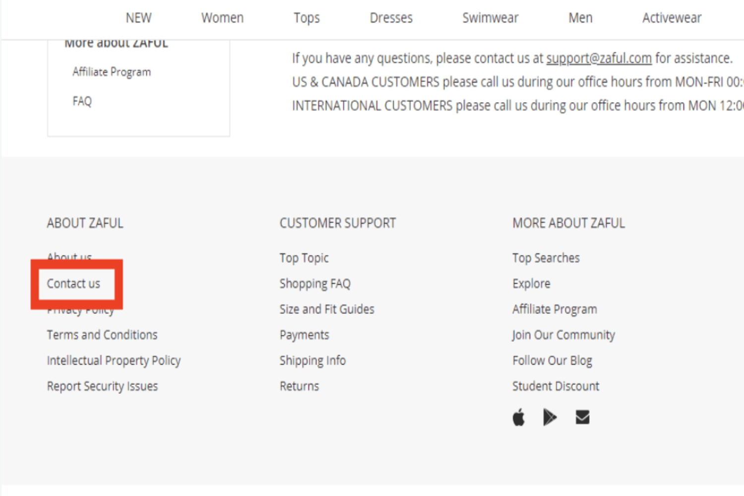This screenshot has height=496, width=744.
Task: Open the Apple App Store icon
Action: tap(518, 417)
